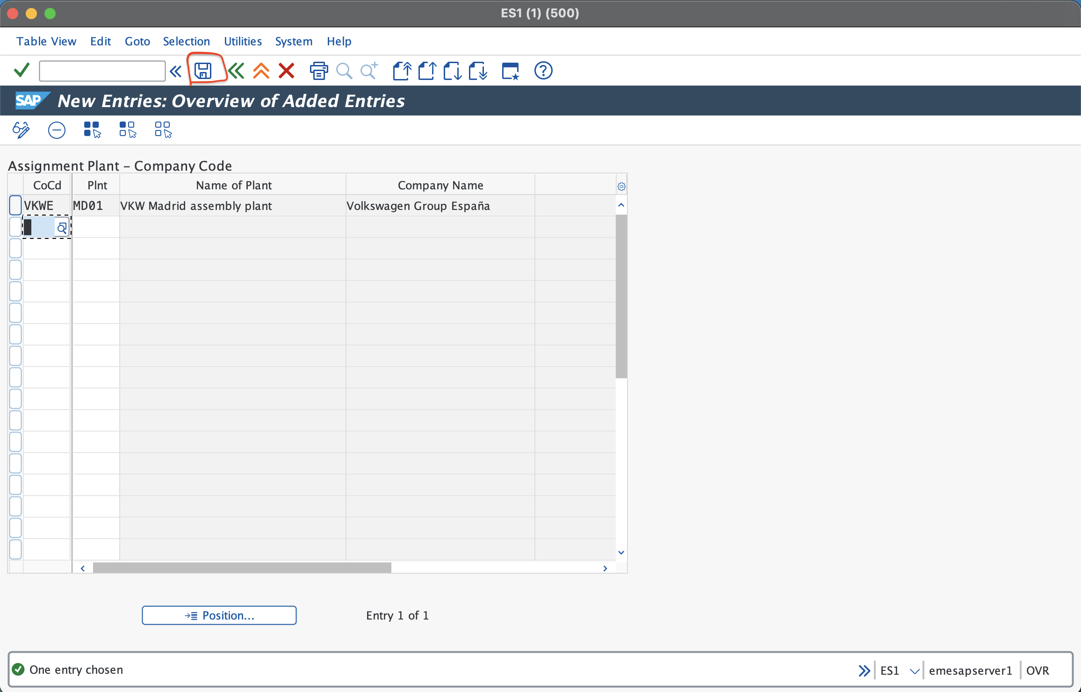Click the CoCd column header
1081x692 pixels.
[47, 185]
